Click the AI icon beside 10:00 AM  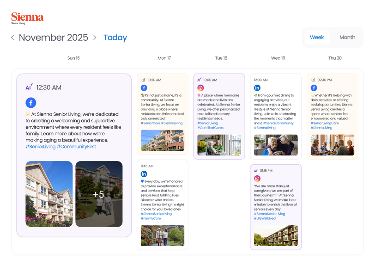199,80
